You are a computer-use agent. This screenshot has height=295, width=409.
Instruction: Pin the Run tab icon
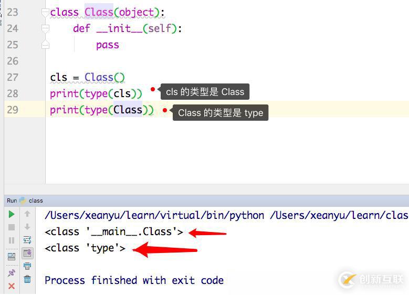point(12,273)
